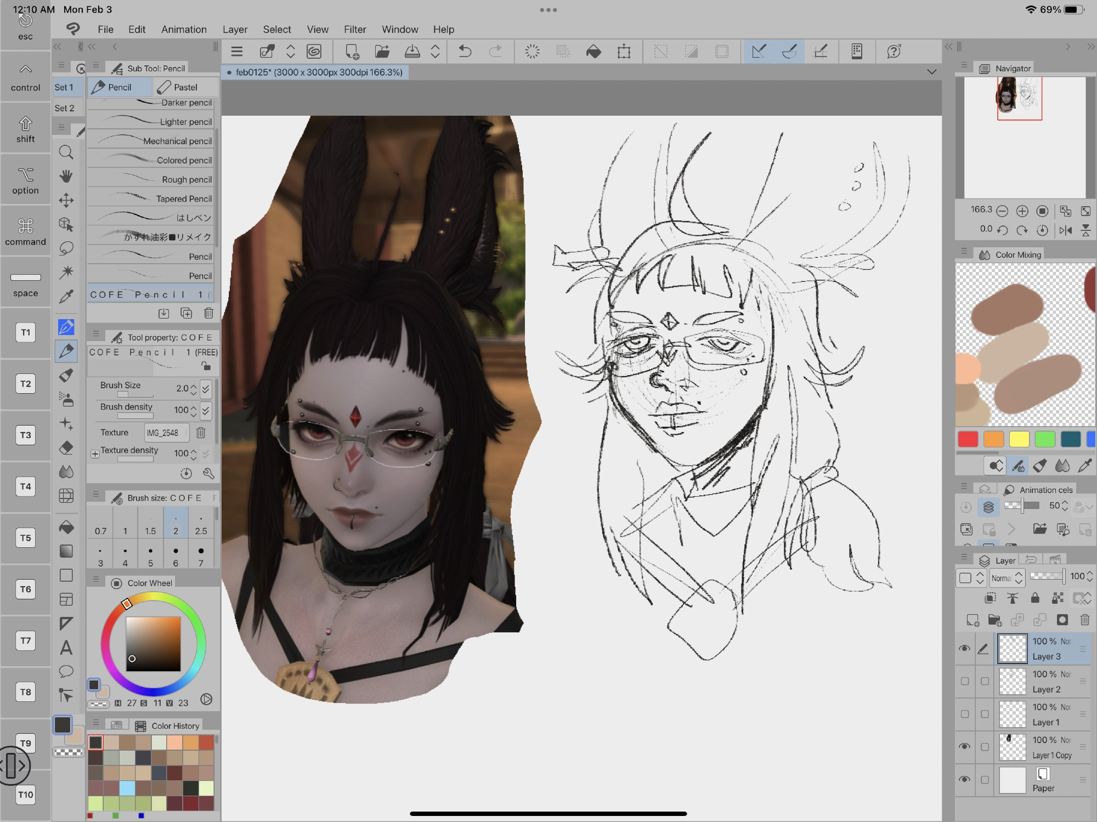Click the Scale/Rotate transform icon
Viewport: 1097px width, 822px height.
(x=624, y=52)
